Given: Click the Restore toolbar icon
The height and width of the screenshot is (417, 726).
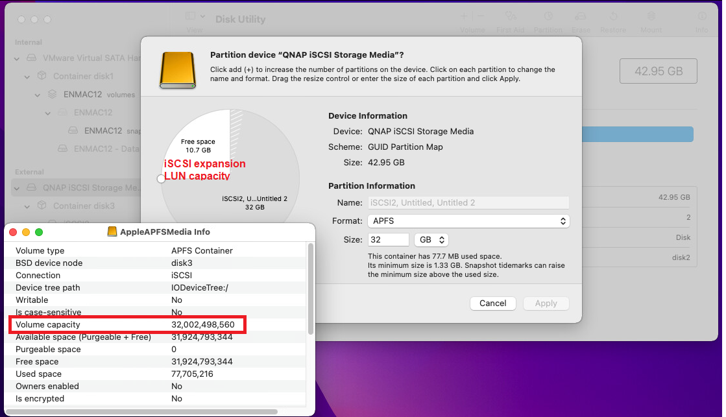Looking at the screenshot, I should (614, 17).
